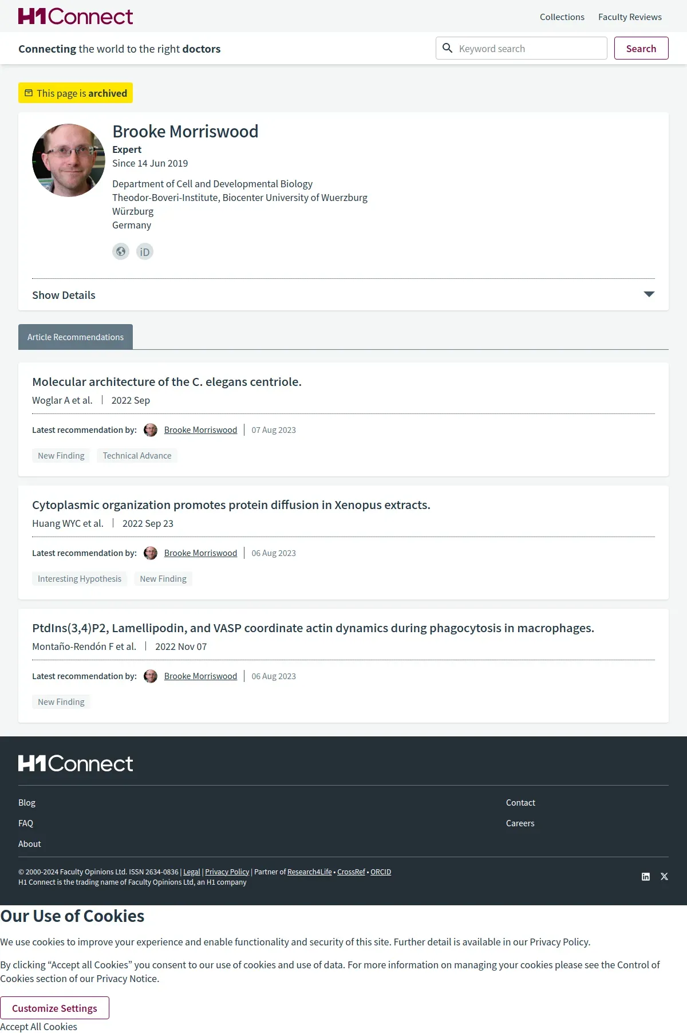
Task: Open the X social icon in footer
Action: [x=664, y=877]
